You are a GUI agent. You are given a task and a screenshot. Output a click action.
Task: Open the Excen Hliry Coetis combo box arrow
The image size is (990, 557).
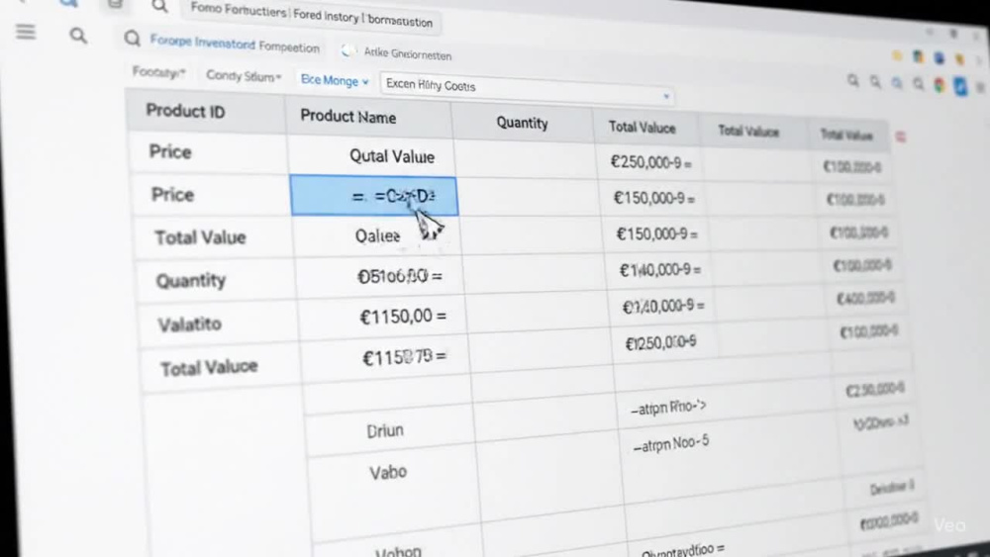coord(666,97)
